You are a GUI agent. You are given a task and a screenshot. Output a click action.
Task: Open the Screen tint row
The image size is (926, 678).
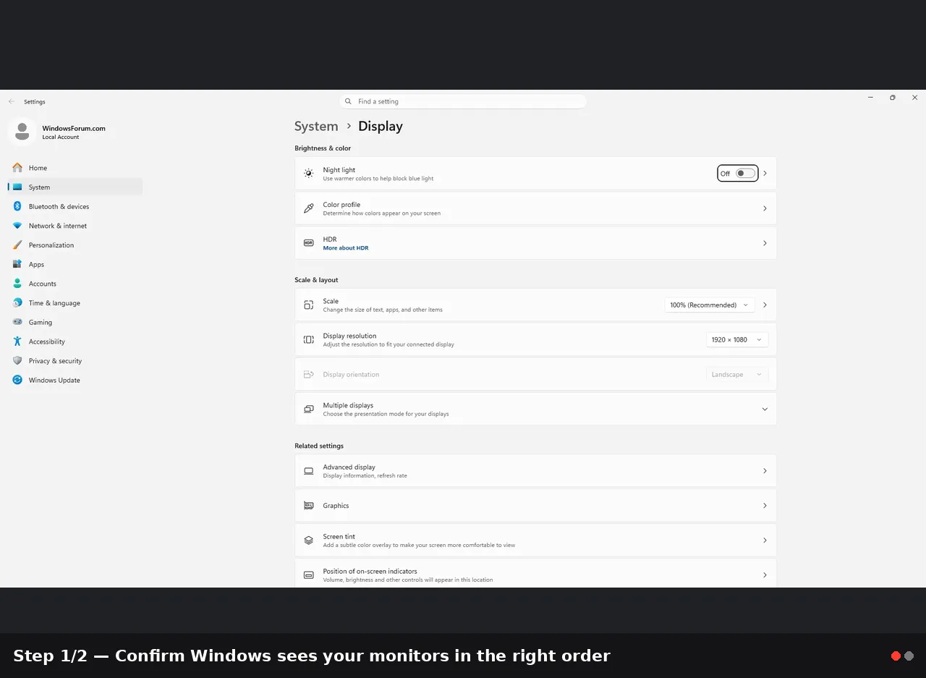pyautogui.click(x=535, y=541)
